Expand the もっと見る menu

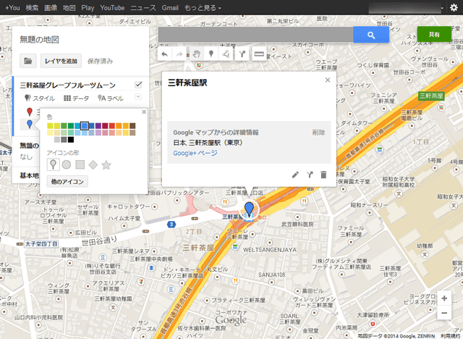pos(203,8)
